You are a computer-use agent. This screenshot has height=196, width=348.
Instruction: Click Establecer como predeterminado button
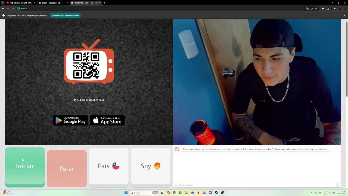click(x=65, y=16)
